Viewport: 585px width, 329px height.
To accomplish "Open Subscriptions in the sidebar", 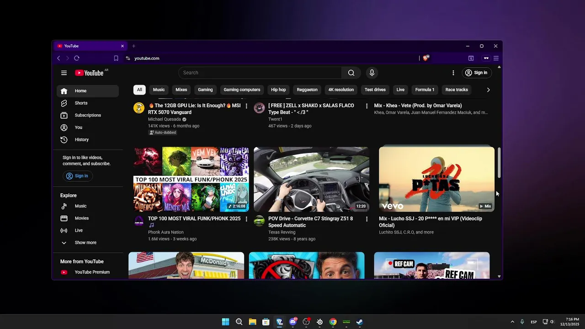I will click(x=88, y=115).
